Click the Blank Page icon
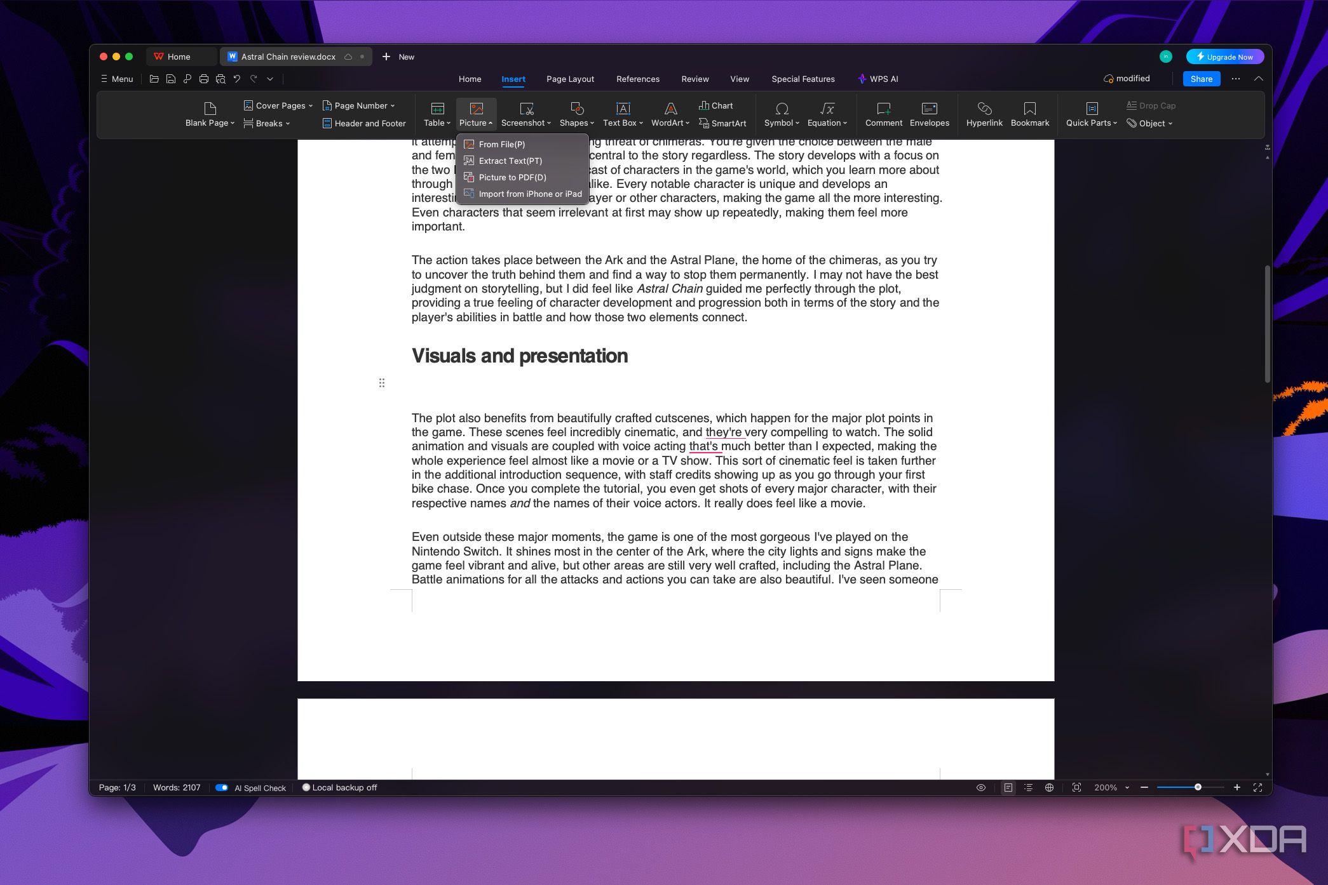Image resolution: width=1328 pixels, height=885 pixels. coord(210,109)
